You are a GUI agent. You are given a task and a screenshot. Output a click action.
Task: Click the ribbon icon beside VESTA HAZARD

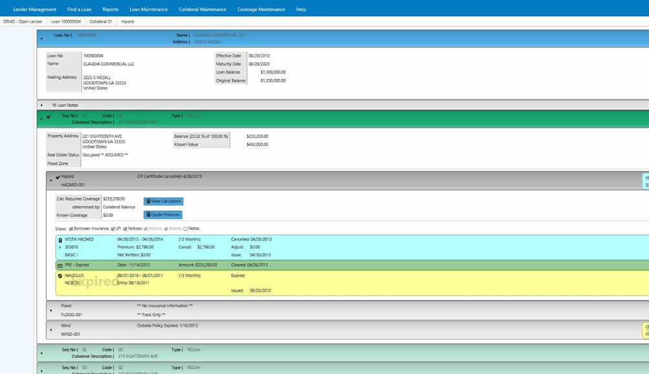[60, 240]
